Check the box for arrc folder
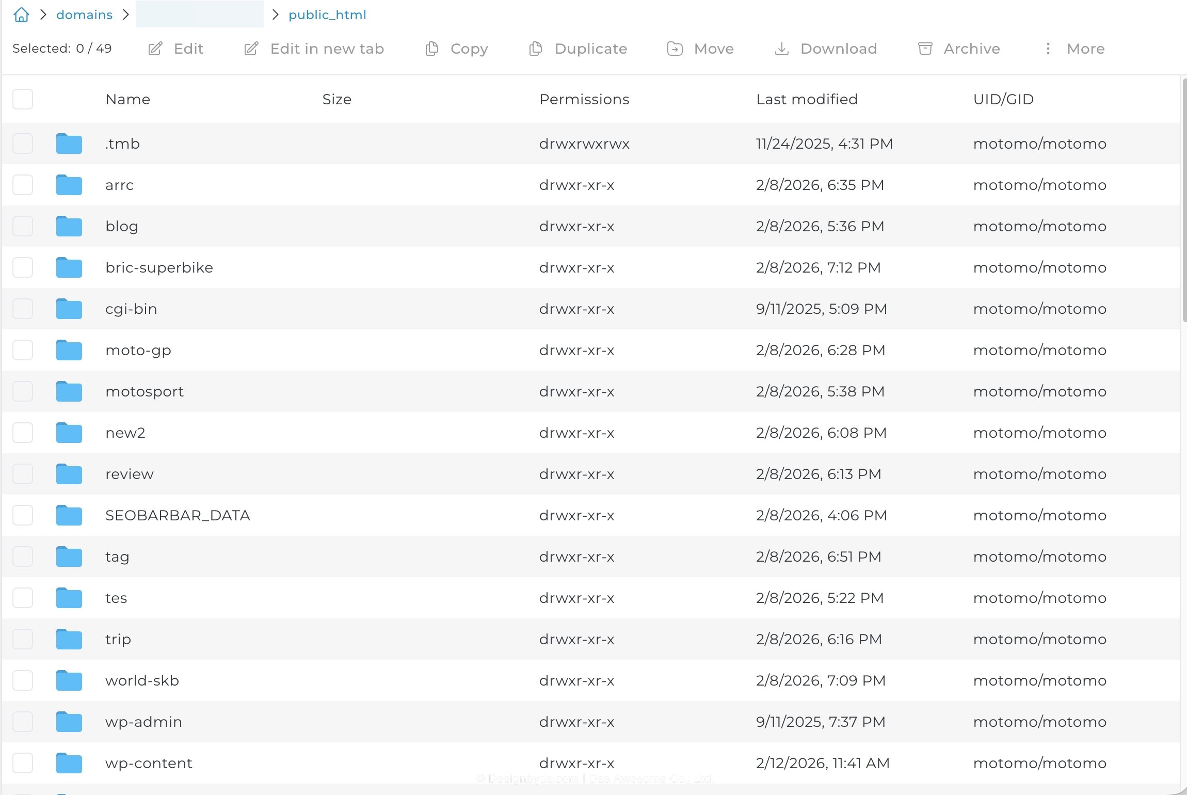1187x795 pixels. pyautogui.click(x=23, y=185)
